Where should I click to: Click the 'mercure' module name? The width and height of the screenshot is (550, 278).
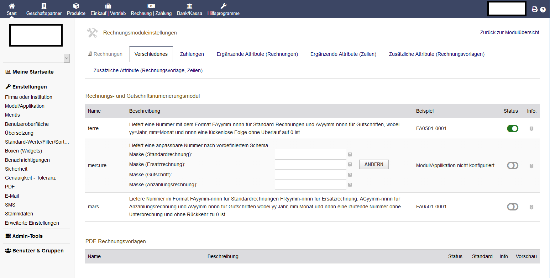click(x=97, y=165)
